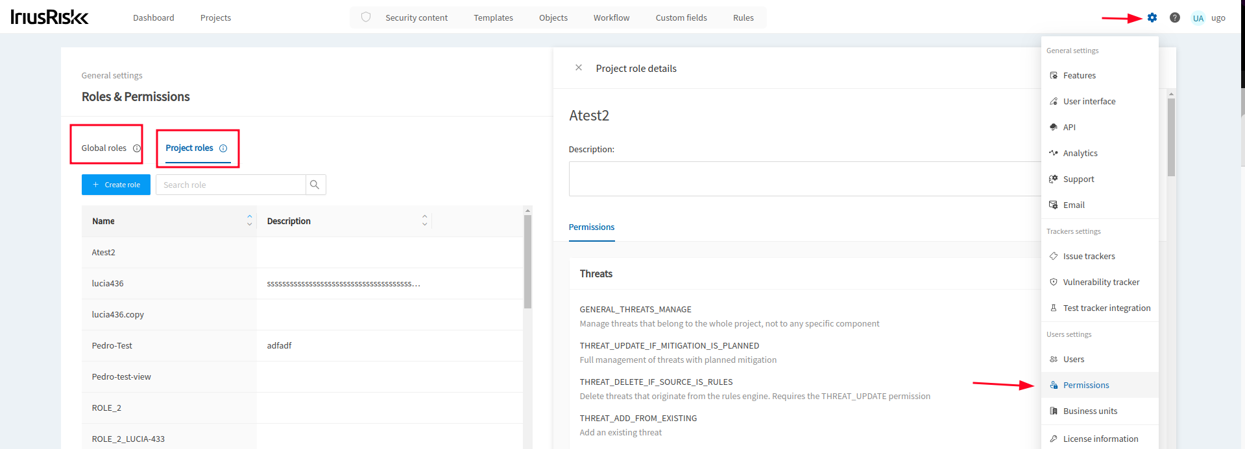
Task: Click the Email menu icon
Action: pos(1054,205)
